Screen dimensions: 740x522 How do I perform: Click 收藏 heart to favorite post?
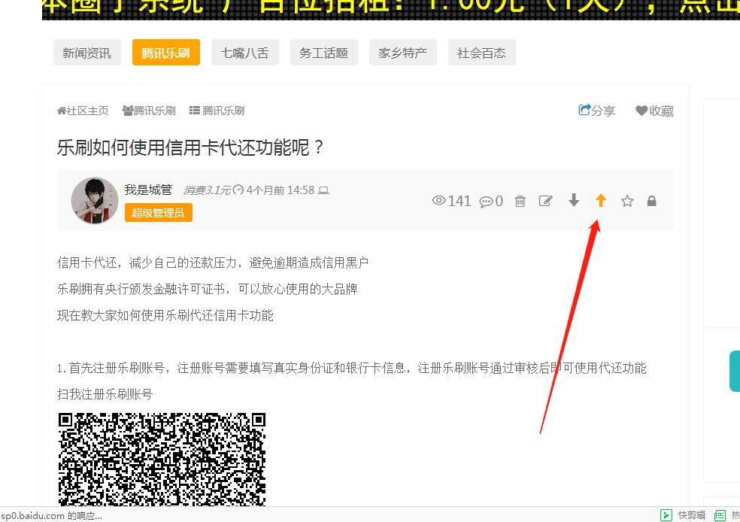(x=654, y=111)
